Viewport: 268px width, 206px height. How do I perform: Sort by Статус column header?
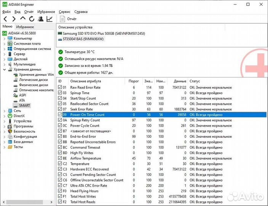pyautogui.click(x=195, y=81)
